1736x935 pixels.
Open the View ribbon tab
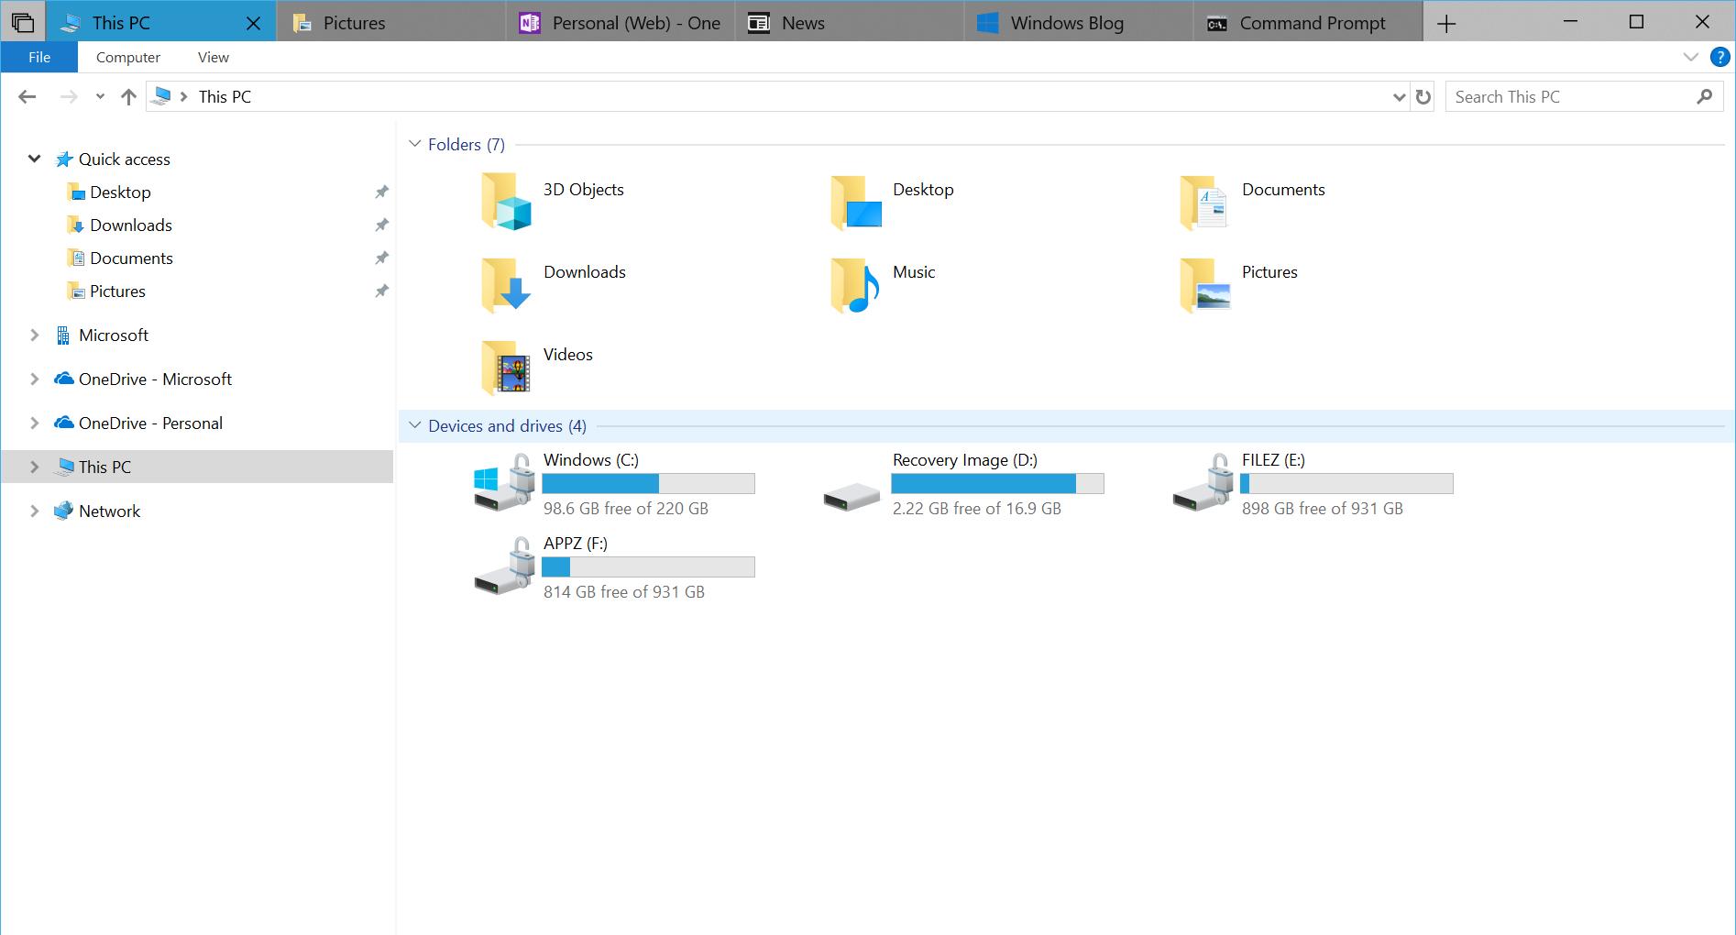click(x=214, y=57)
